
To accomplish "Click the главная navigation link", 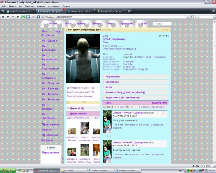I will (53, 23).
